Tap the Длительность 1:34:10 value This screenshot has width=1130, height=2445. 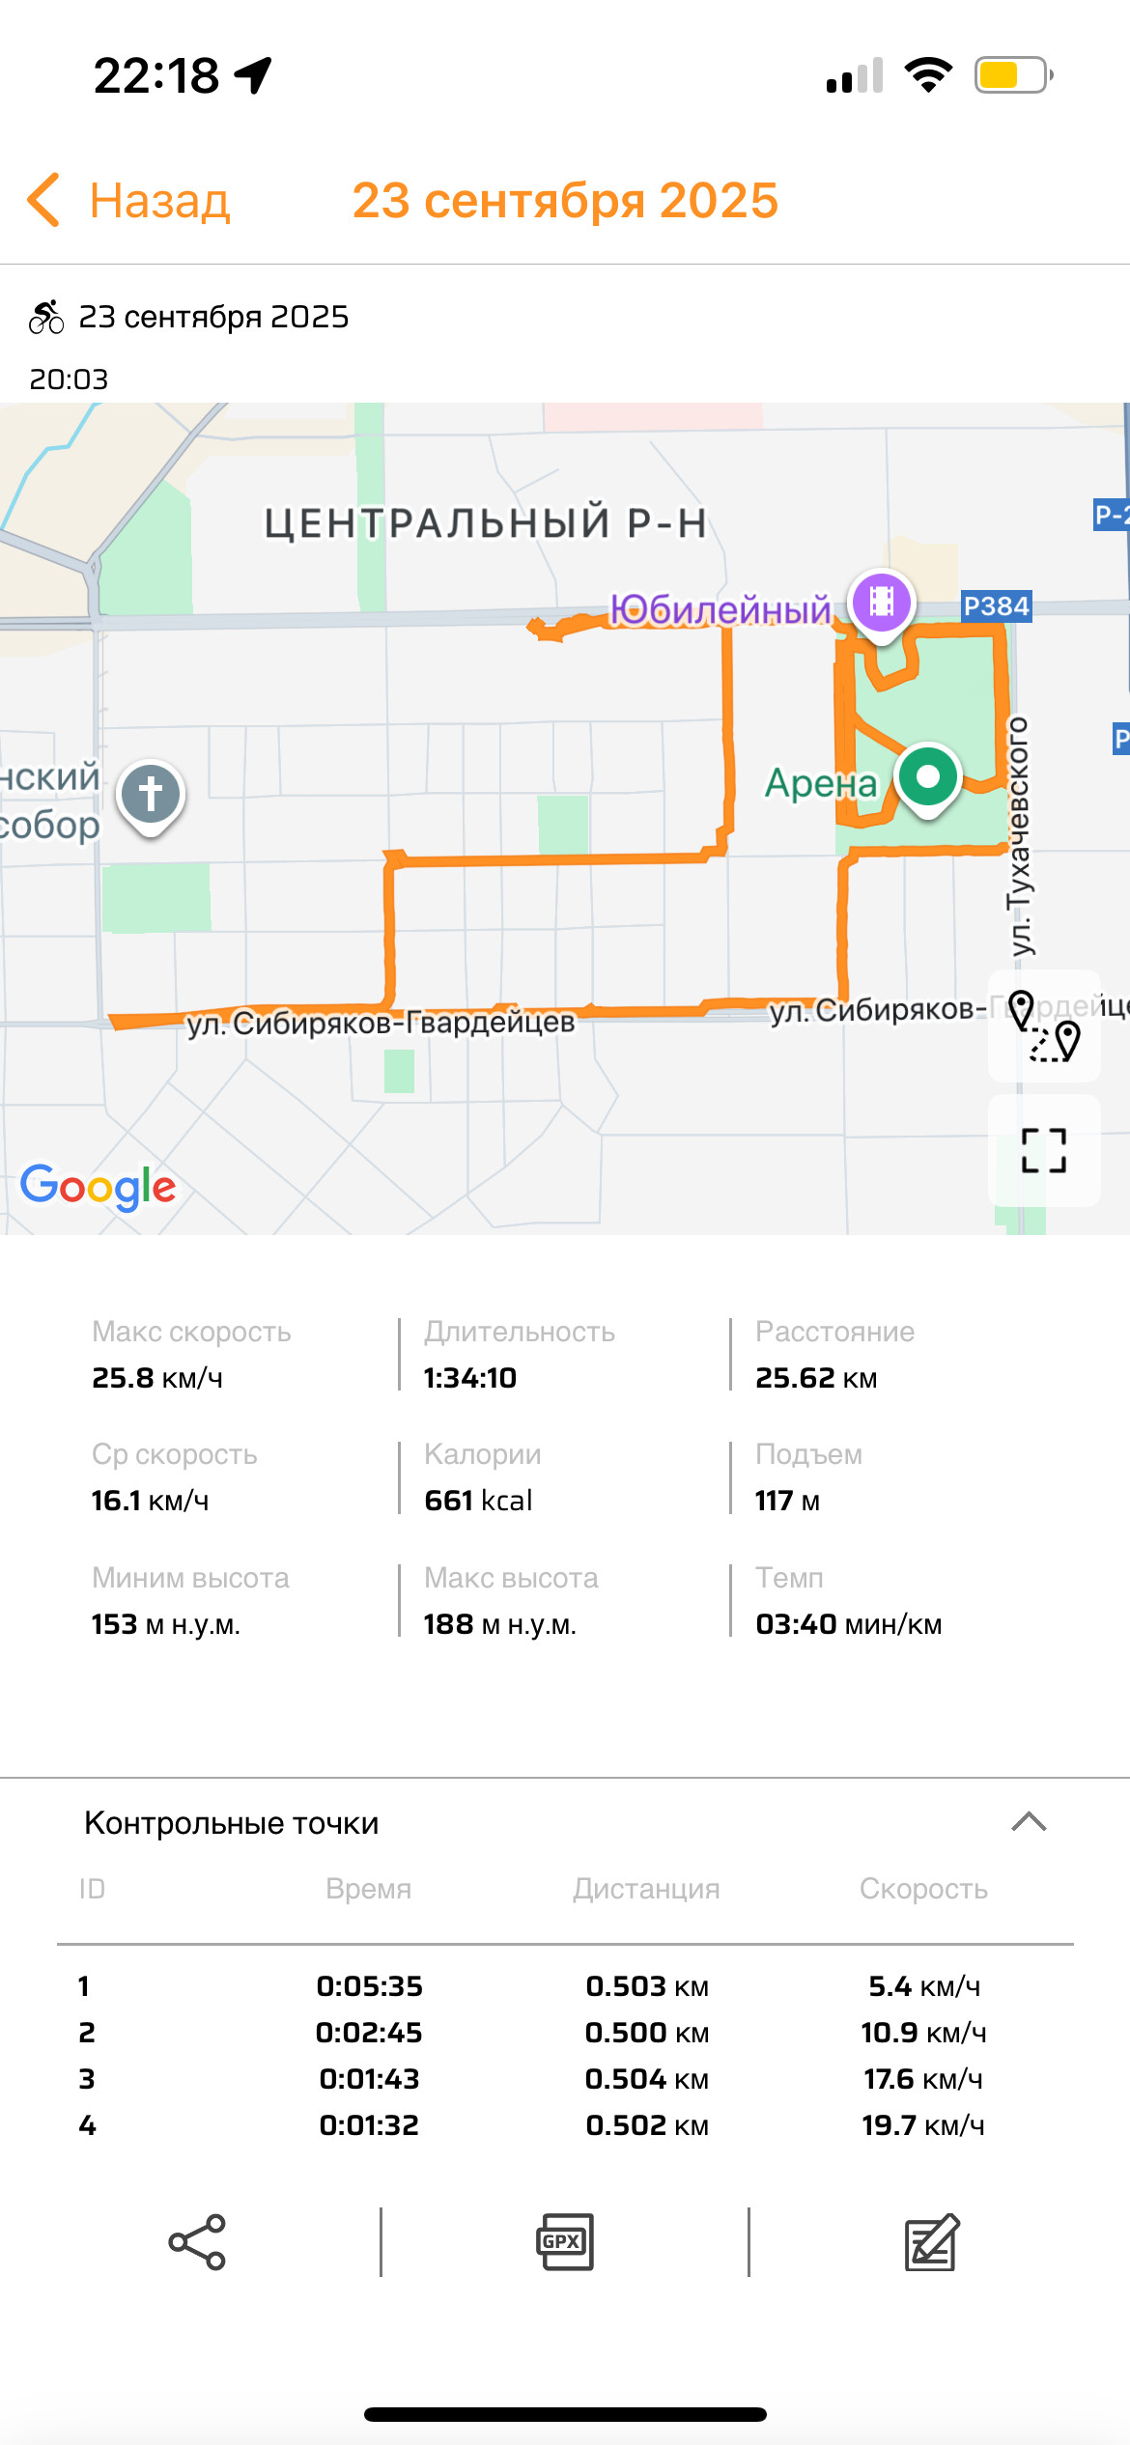pos(470,1378)
